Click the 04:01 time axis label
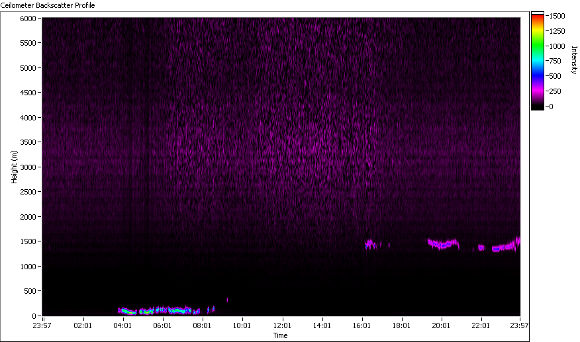 (122, 325)
